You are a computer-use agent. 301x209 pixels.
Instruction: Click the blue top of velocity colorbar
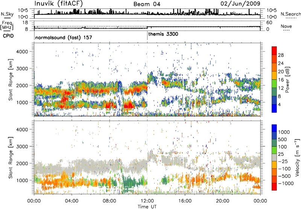point(274,128)
